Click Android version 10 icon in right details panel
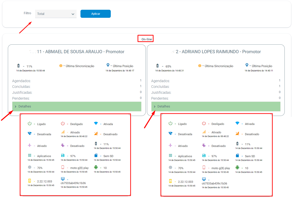 point(237,167)
